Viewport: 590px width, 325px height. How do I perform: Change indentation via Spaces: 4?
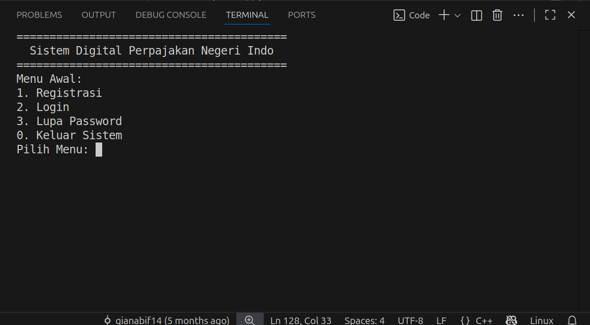pyautogui.click(x=364, y=320)
